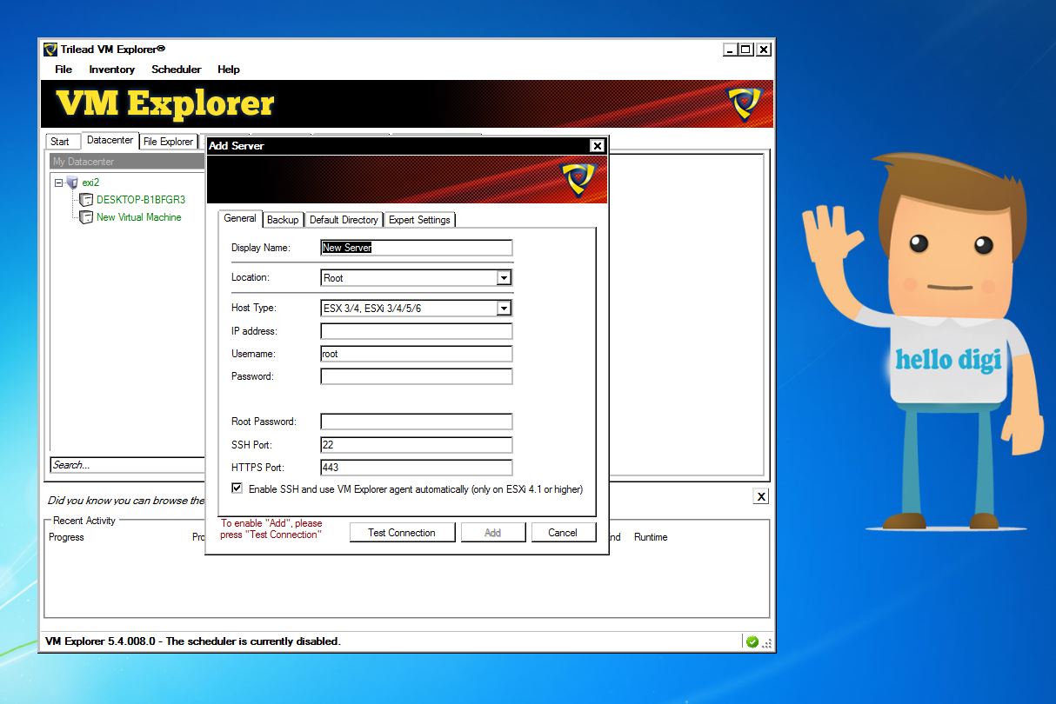Select the General tab in Add Server
The width and height of the screenshot is (1056, 704).
point(240,218)
